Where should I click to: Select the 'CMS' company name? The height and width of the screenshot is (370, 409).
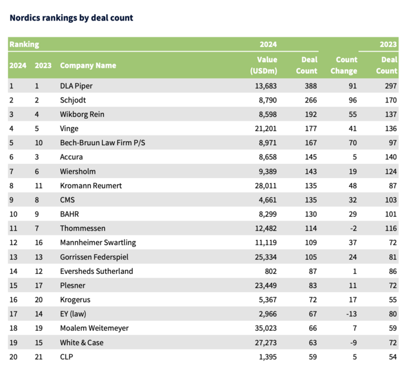pos(67,200)
